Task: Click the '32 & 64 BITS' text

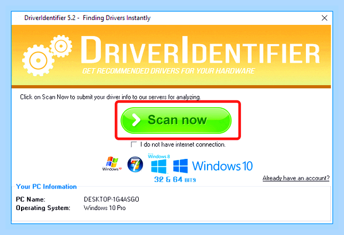Action: click(x=175, y=179)
